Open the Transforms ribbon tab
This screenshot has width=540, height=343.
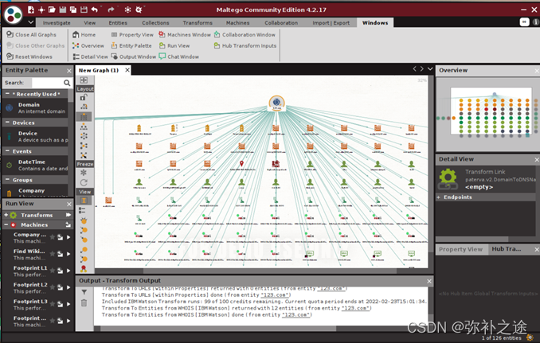click(x=198, y=23)
